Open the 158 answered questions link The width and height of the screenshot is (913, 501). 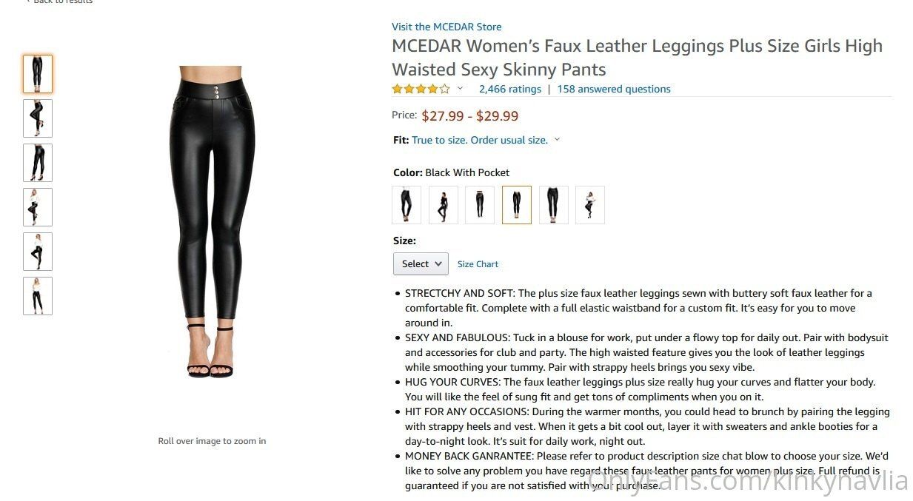614,89
